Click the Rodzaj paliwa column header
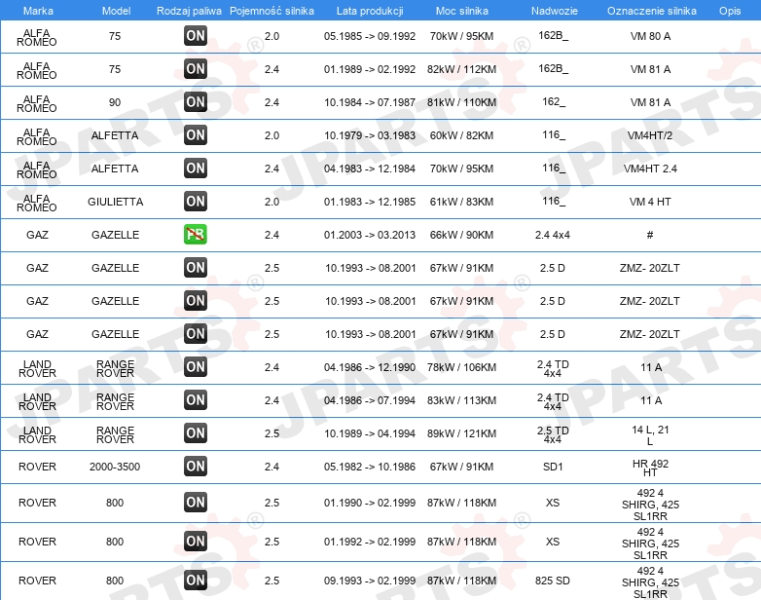Image resolution: width=761 pixels, height=600 pixels. [x=189, y=11]
